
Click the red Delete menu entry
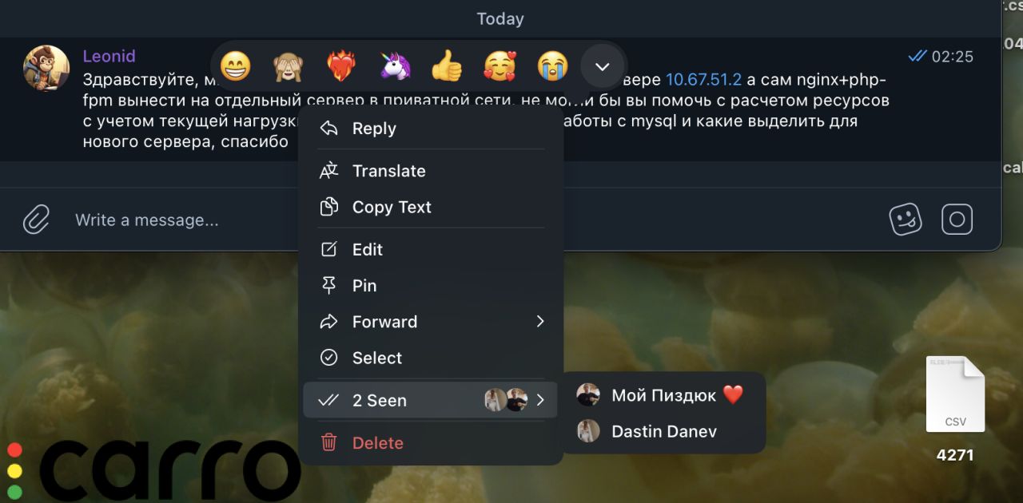[430, 442]
